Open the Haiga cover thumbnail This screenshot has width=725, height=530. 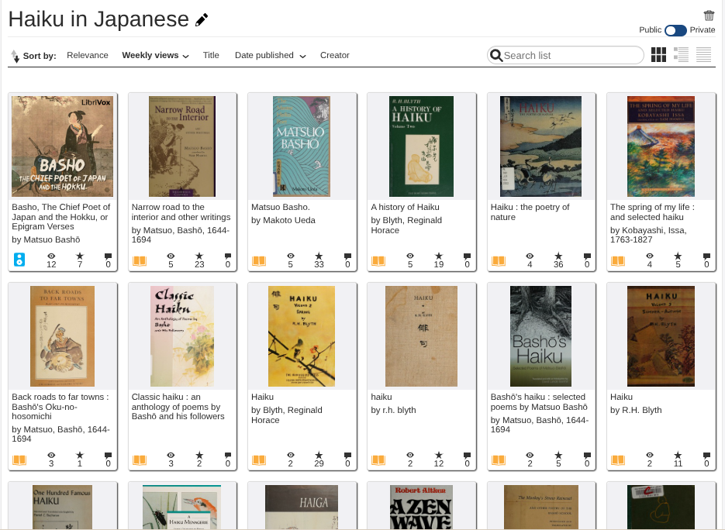tap(302, 507)
